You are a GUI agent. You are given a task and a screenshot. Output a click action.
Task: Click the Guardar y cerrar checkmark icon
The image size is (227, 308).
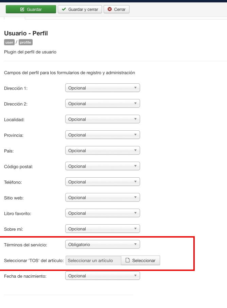[64, 9]
